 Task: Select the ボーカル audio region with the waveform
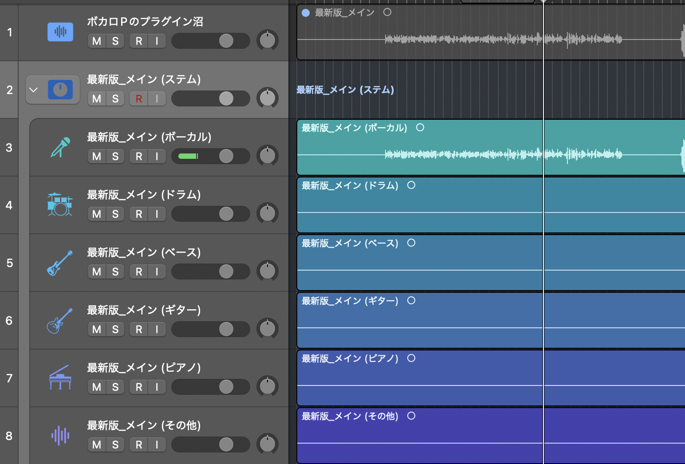click(491, 147)
